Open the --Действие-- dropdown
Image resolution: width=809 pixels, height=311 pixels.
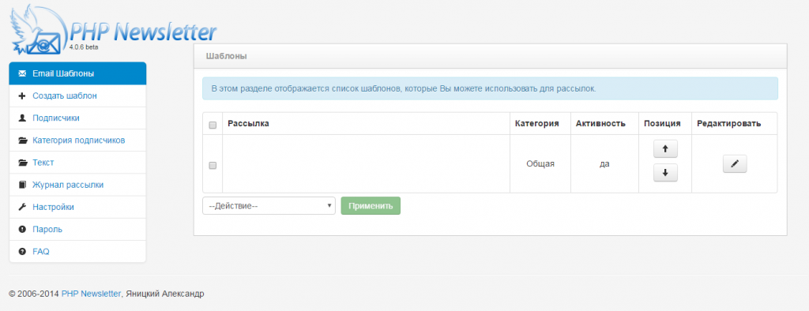pos(269,206)
